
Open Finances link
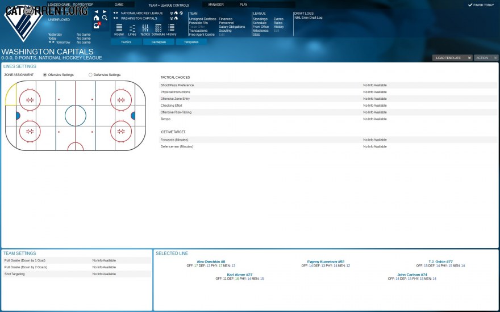point(226,19)
